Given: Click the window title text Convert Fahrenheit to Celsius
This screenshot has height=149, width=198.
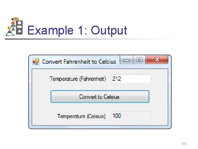Looking at the screenshot, I should pos(79,62).
